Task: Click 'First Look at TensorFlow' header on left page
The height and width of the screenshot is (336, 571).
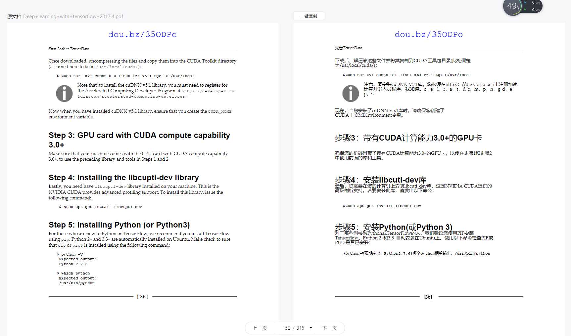Action: pos(69,49)
